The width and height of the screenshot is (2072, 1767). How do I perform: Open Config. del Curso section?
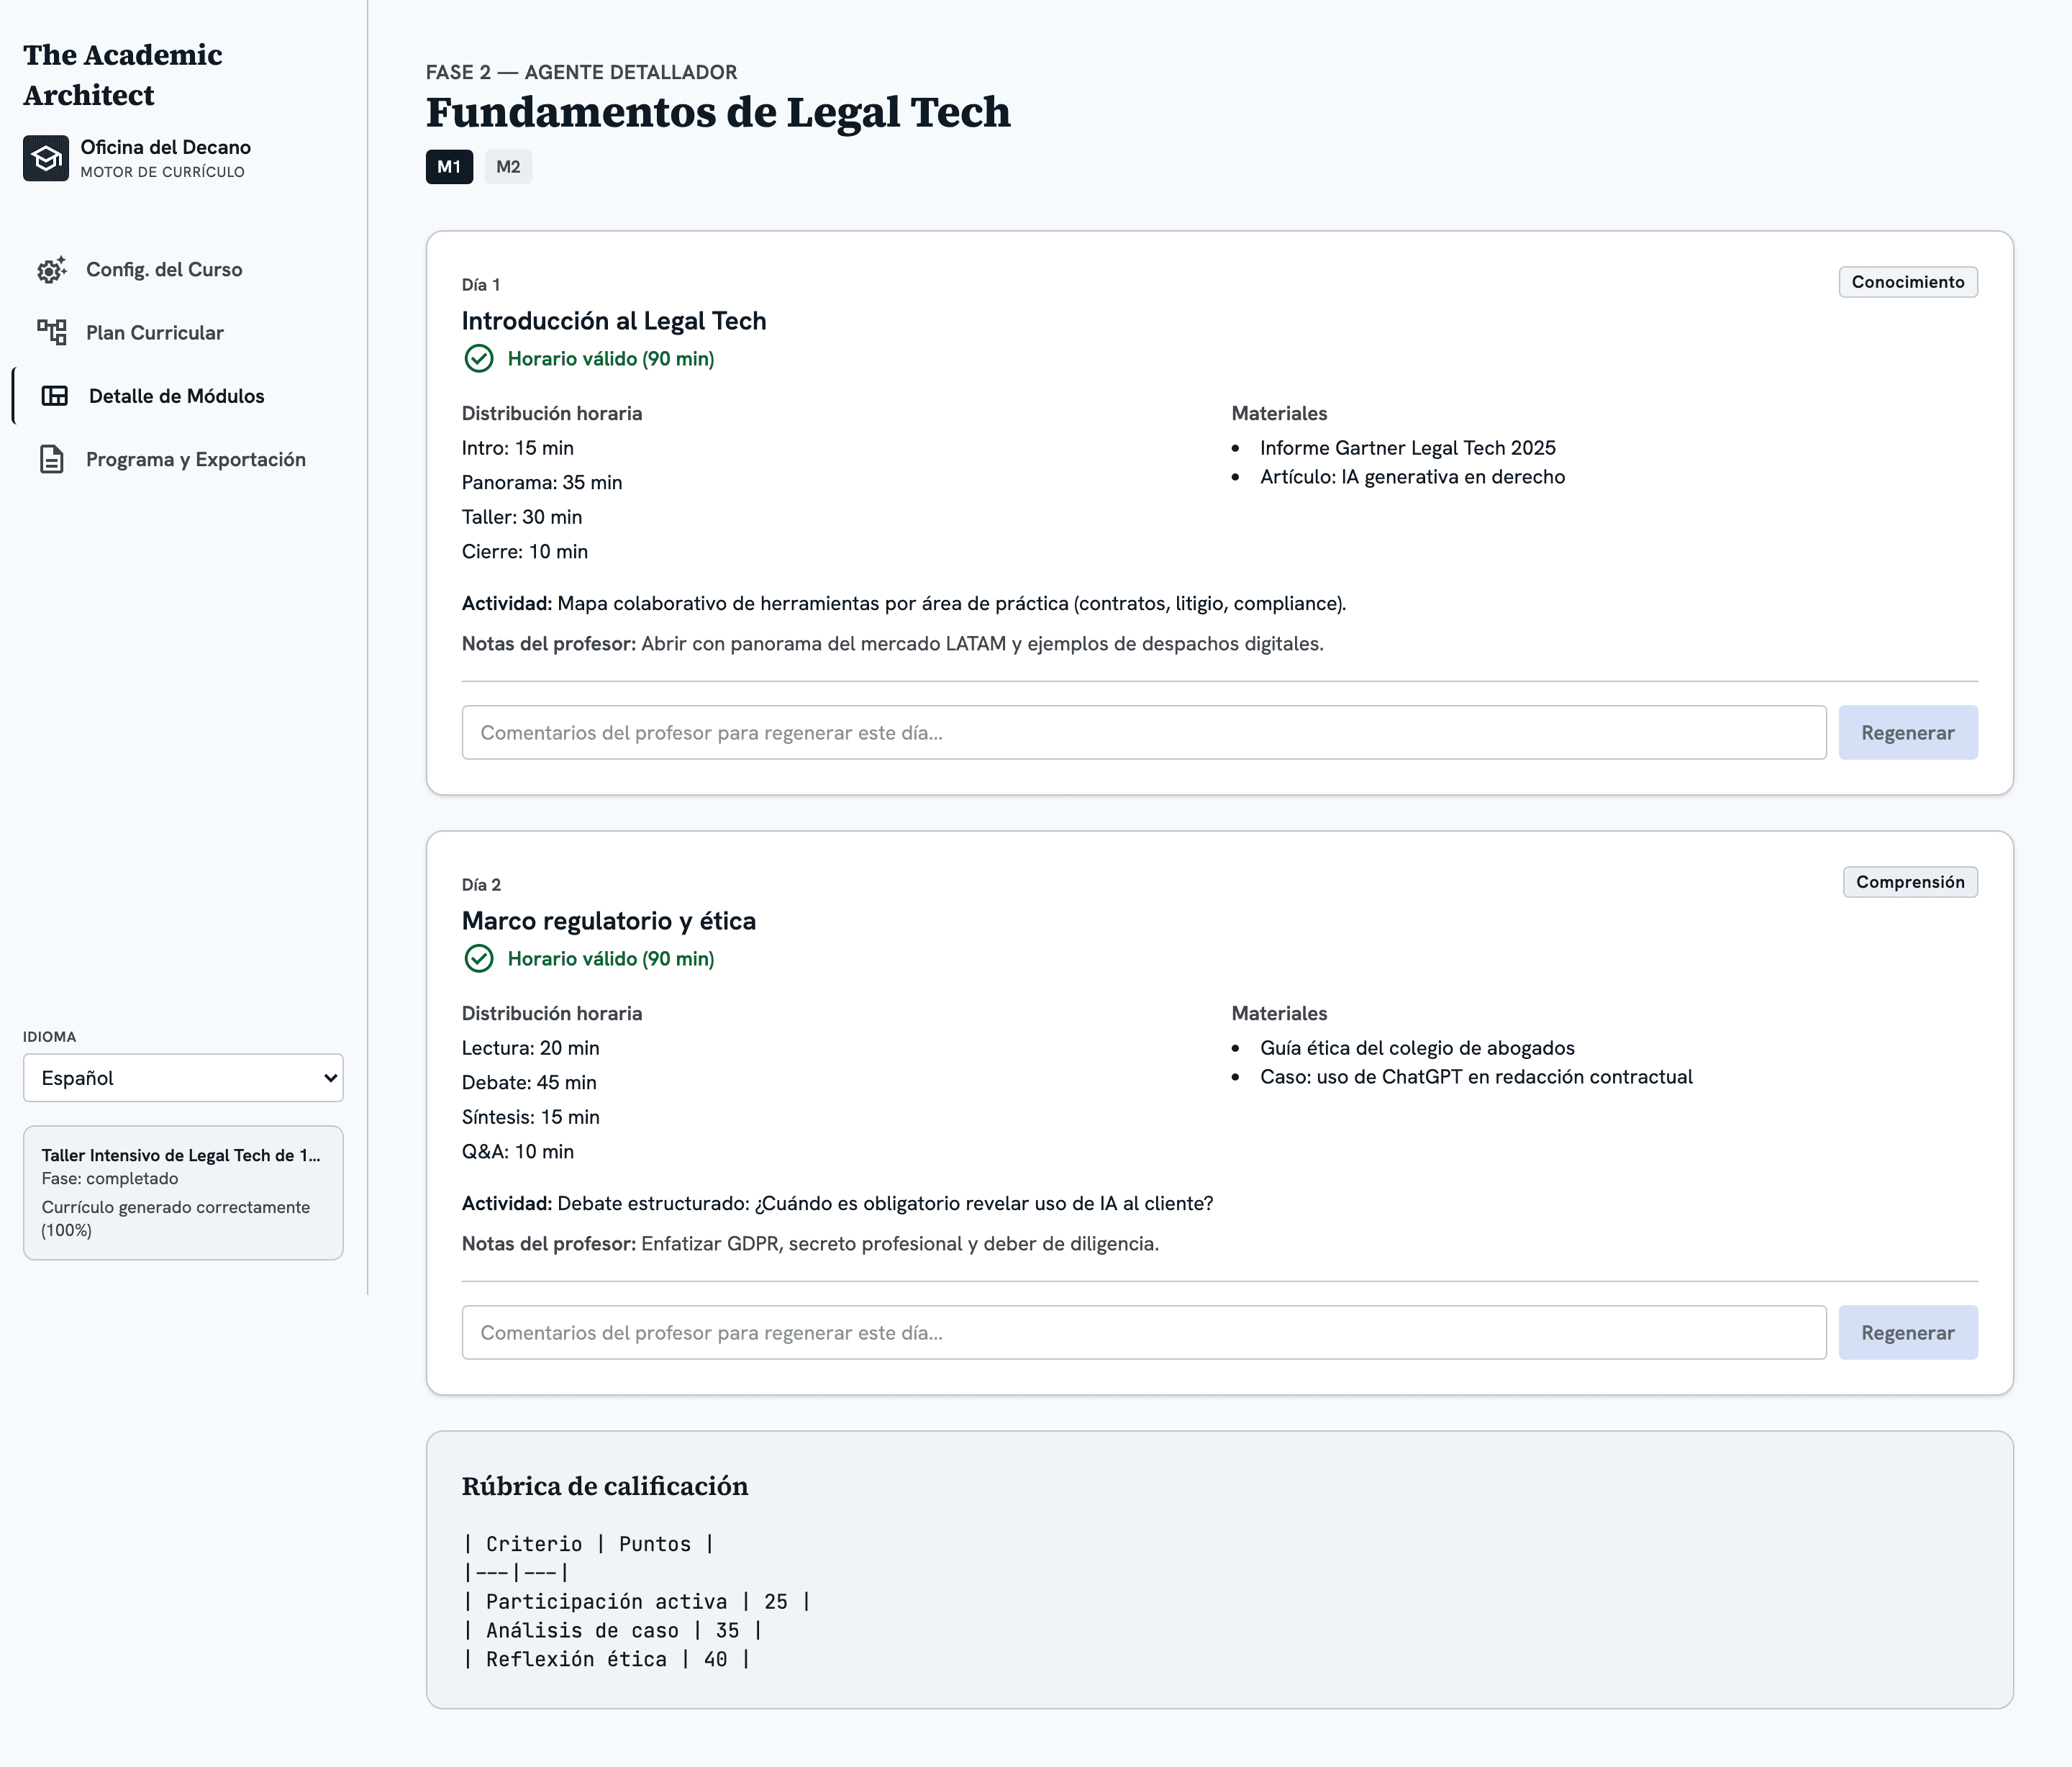[183, 270]
